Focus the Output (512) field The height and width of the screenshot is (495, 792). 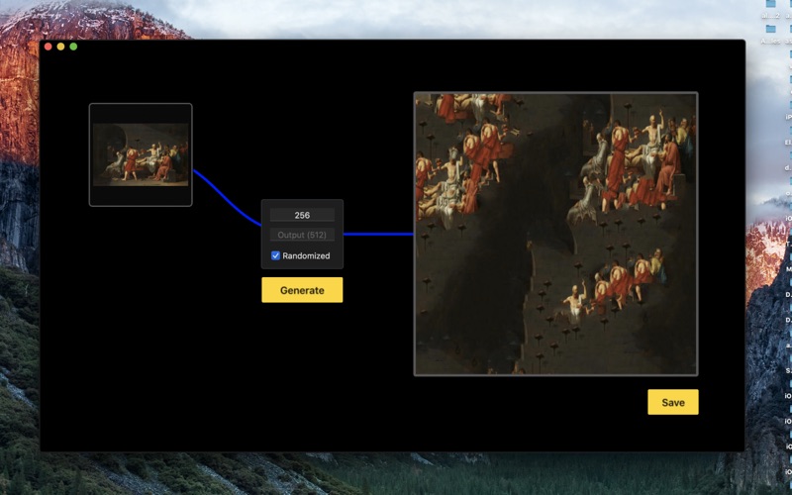coord(302,235)
